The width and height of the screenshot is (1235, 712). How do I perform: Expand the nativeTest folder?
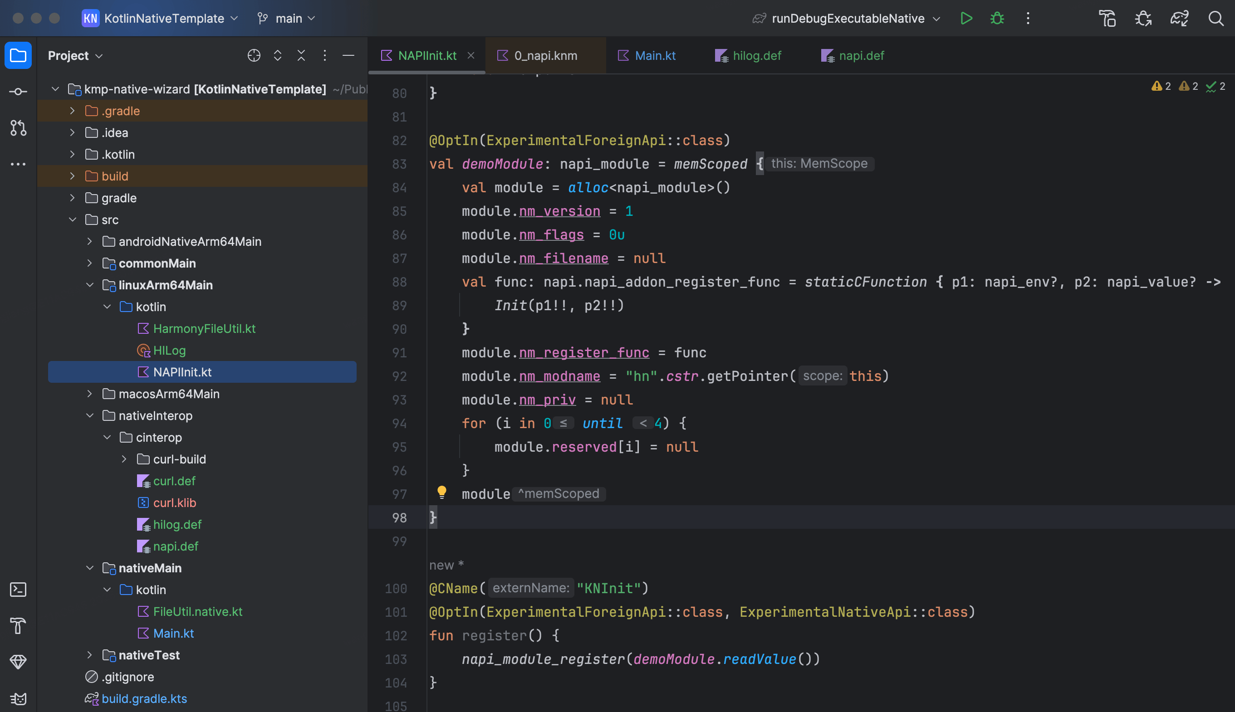[90, 654]
